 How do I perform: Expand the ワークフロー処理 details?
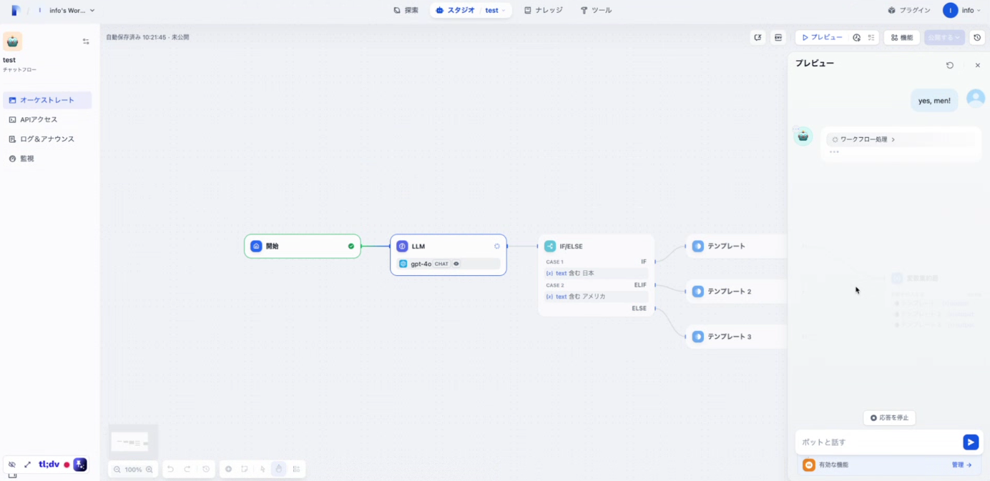(x=864, y=139)
